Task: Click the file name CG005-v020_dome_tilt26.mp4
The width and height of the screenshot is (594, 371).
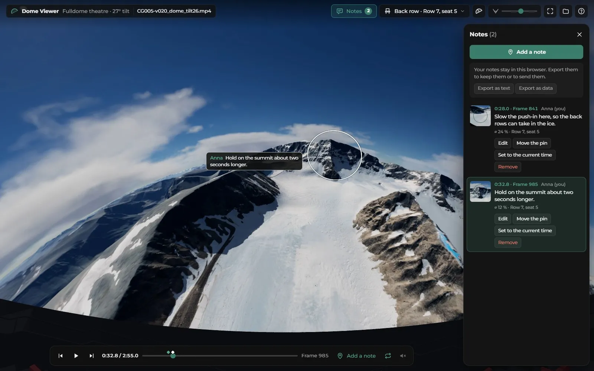Action: click(174, 11)
